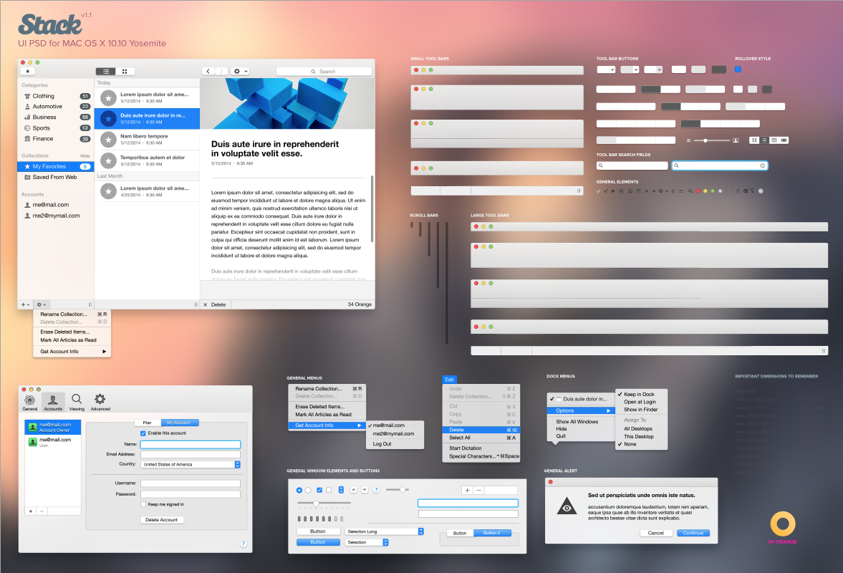Switch to the My Account tab
This screenshot has height=573, width=843.
pos(179,423)
